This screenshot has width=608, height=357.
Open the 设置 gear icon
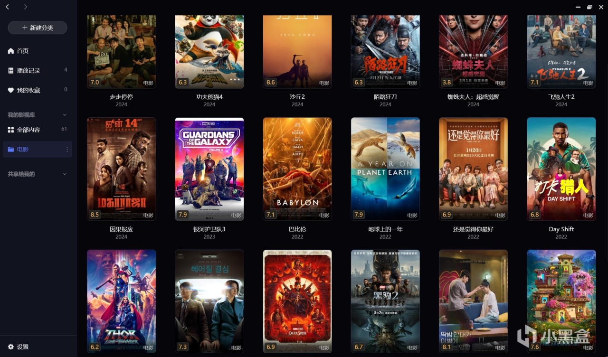click(11, 347)
